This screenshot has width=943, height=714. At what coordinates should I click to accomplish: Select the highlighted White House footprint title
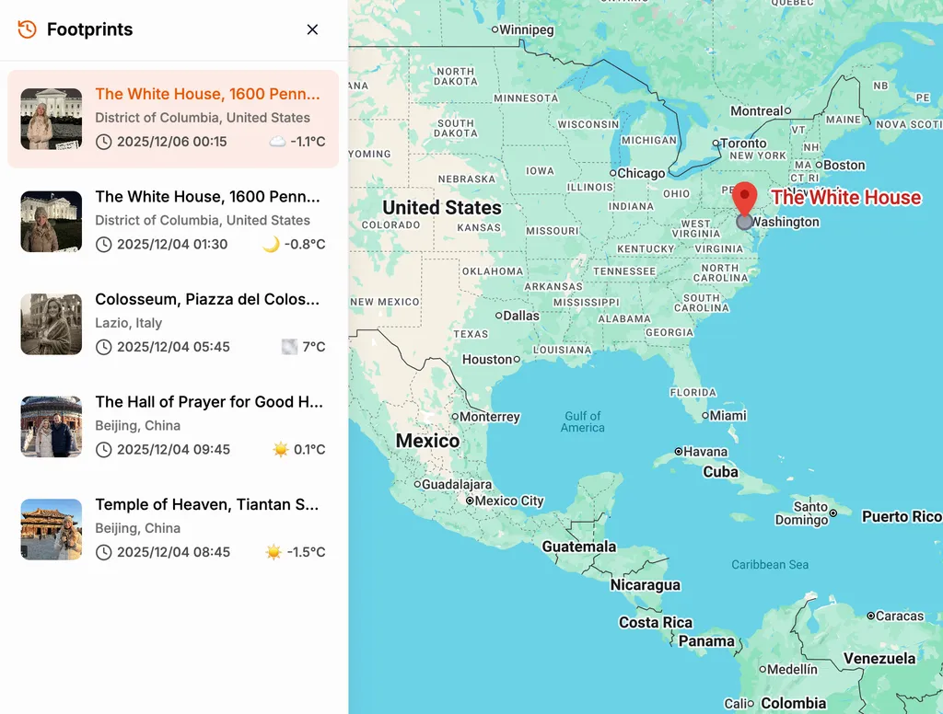pos(207,94)
